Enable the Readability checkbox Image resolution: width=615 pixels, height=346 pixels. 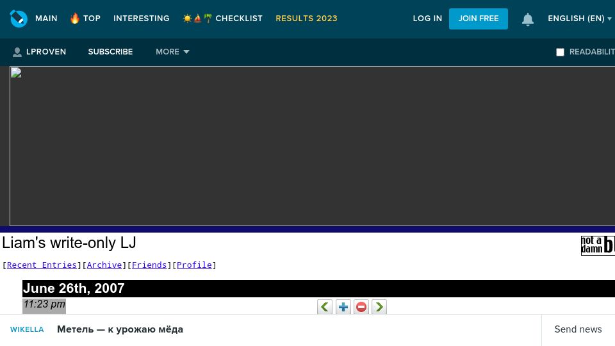[x=560, y=52]
